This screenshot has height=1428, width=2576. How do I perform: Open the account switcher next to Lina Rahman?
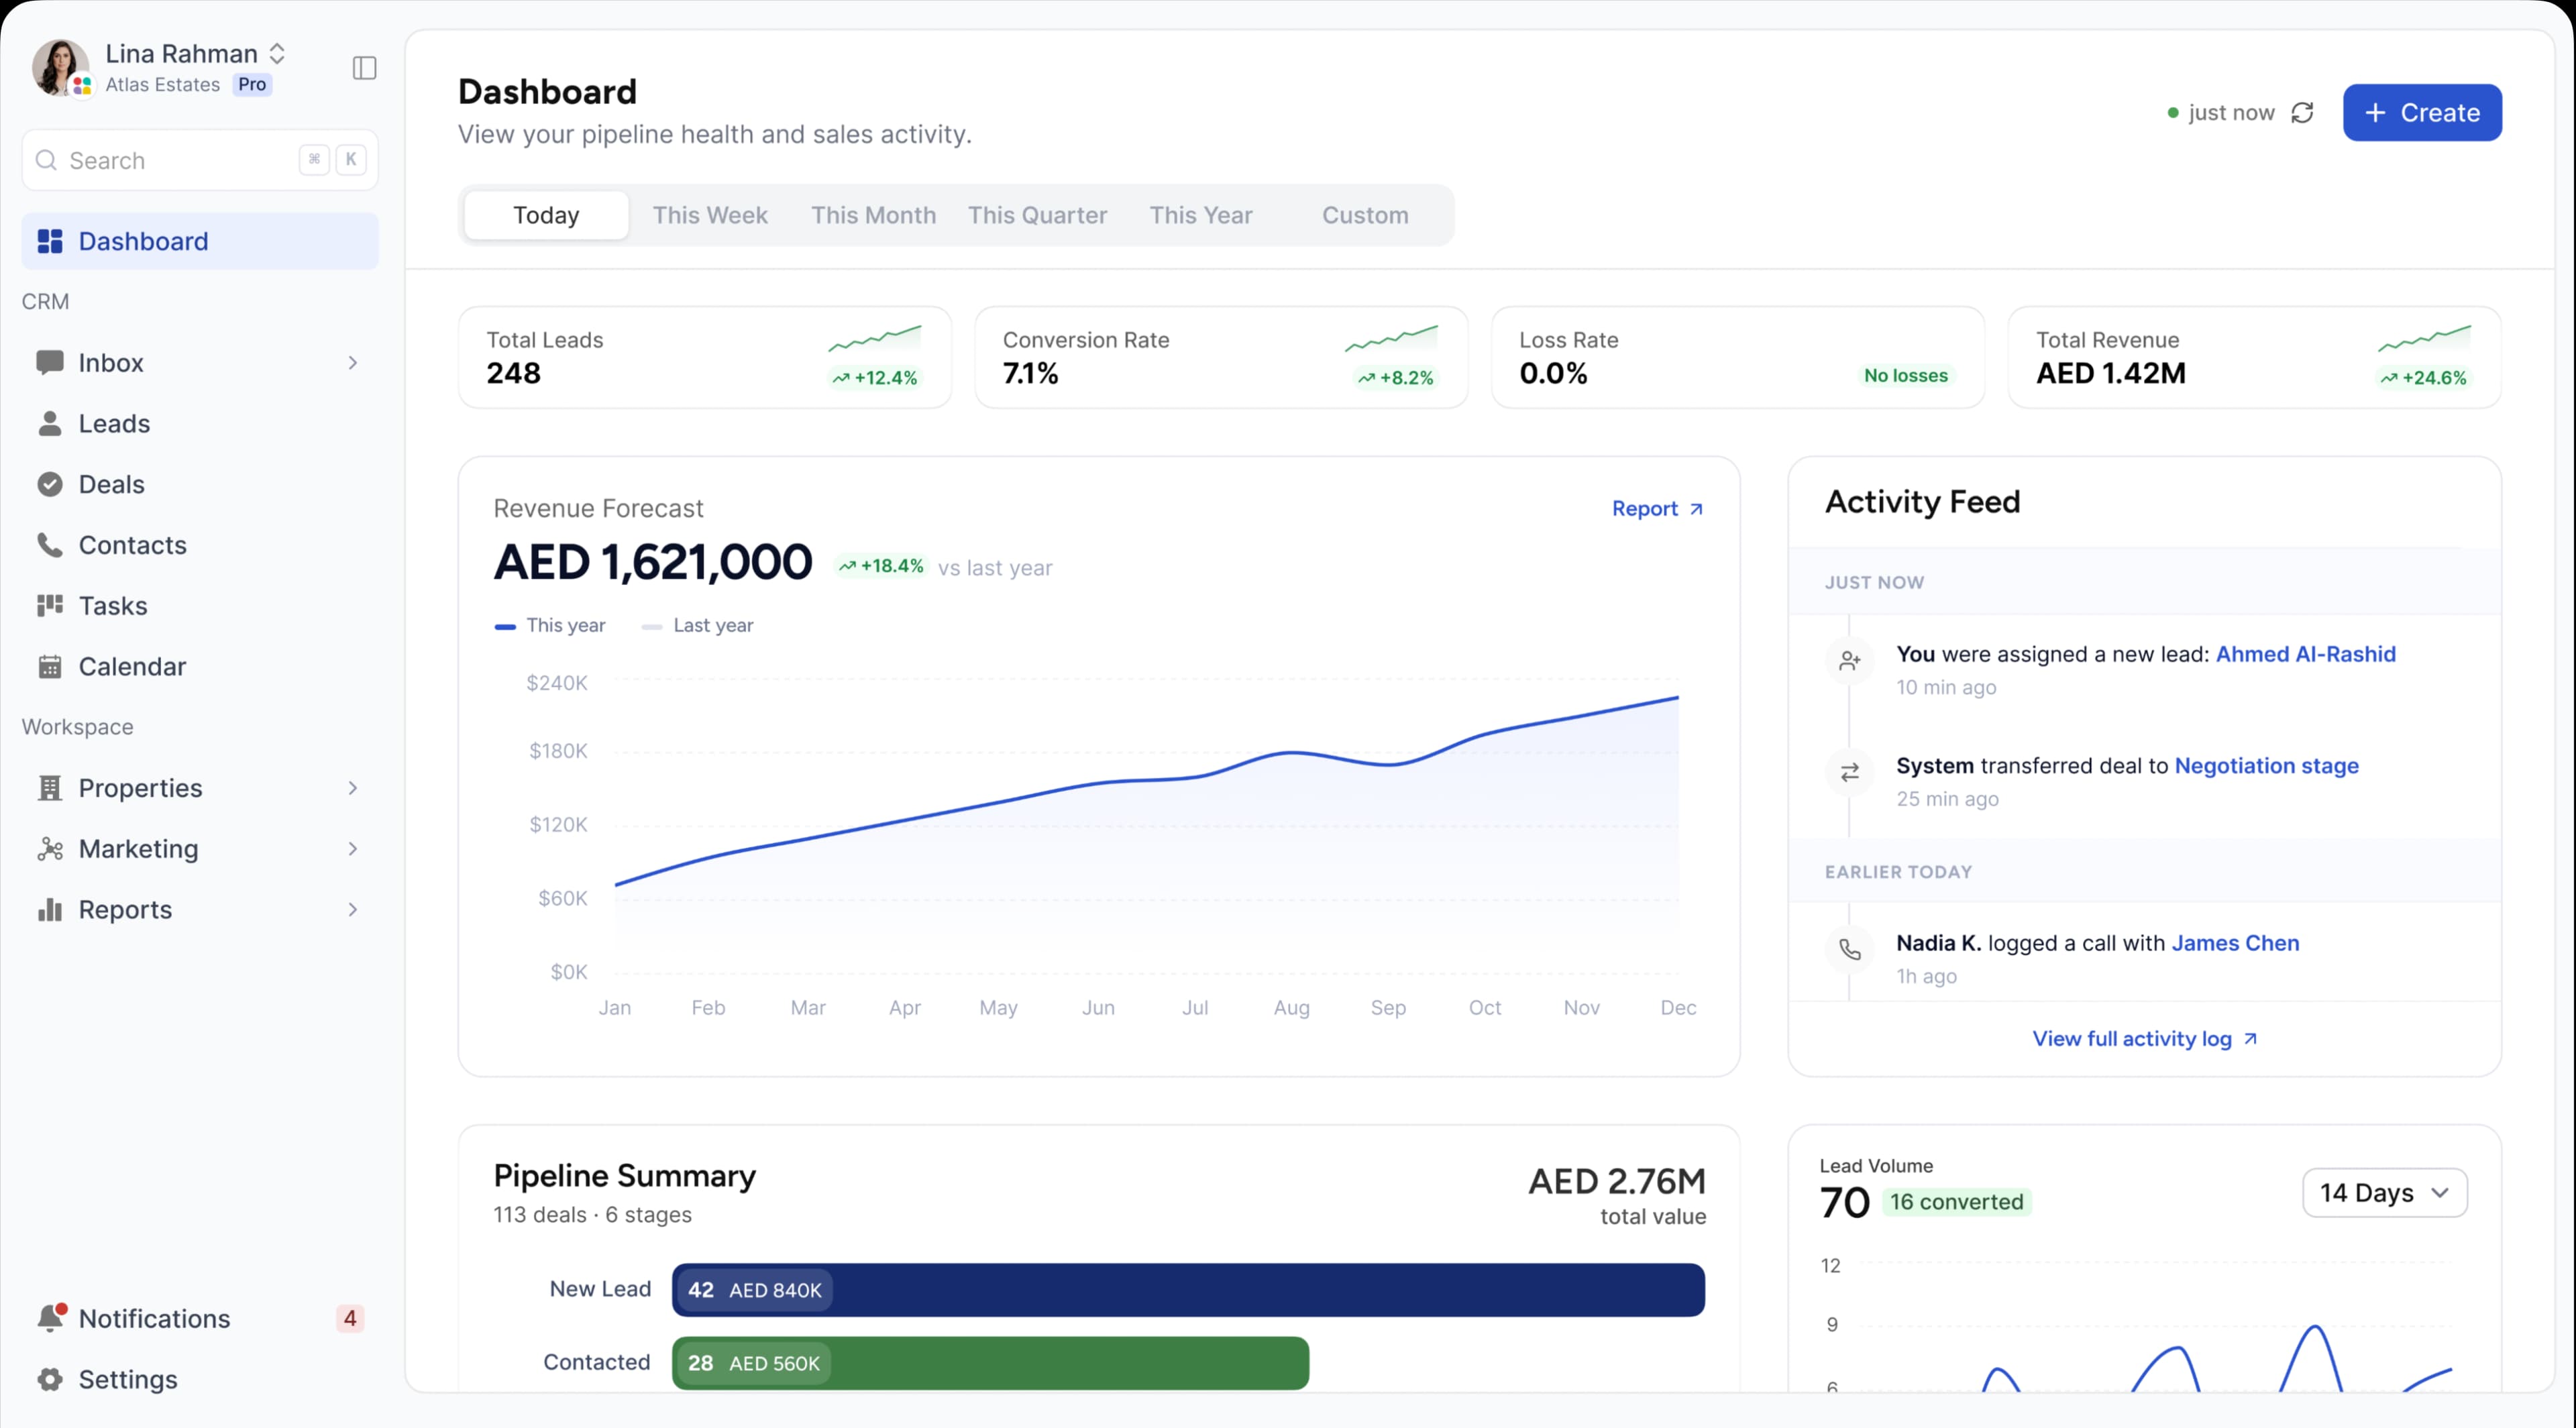pyautogui.click(x=277, y=54)
